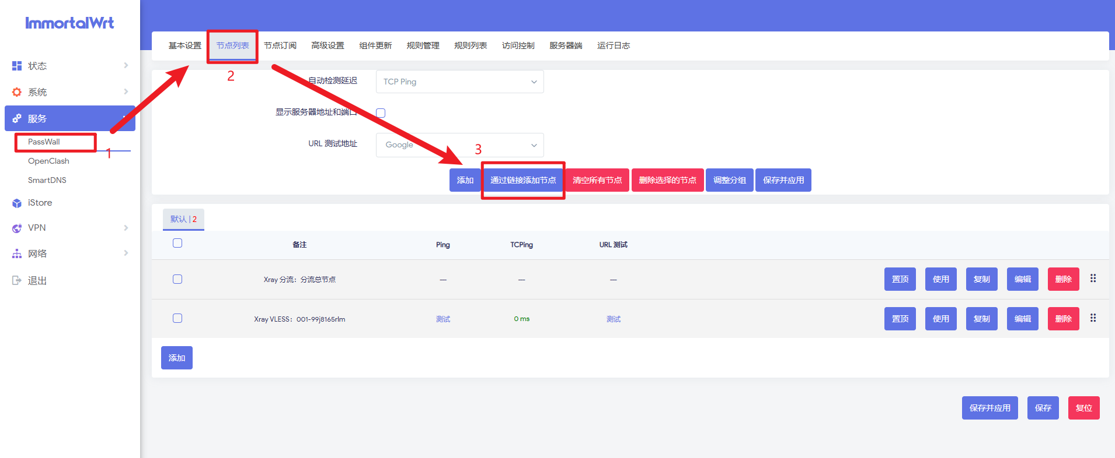The height and width of the screenshot is (458, 1115).
Task: Open SmartDNS in the sidebar
Action: coord(47,180)
